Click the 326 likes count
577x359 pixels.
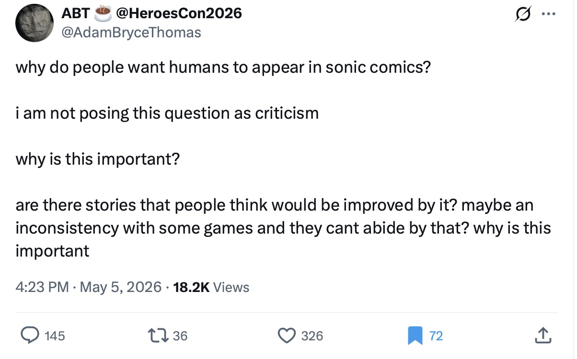pos(312,336)
